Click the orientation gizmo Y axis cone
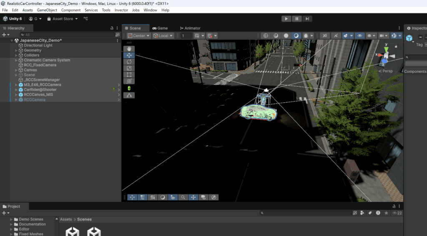This screenshot has height=236, width=427. pos(386,49)
